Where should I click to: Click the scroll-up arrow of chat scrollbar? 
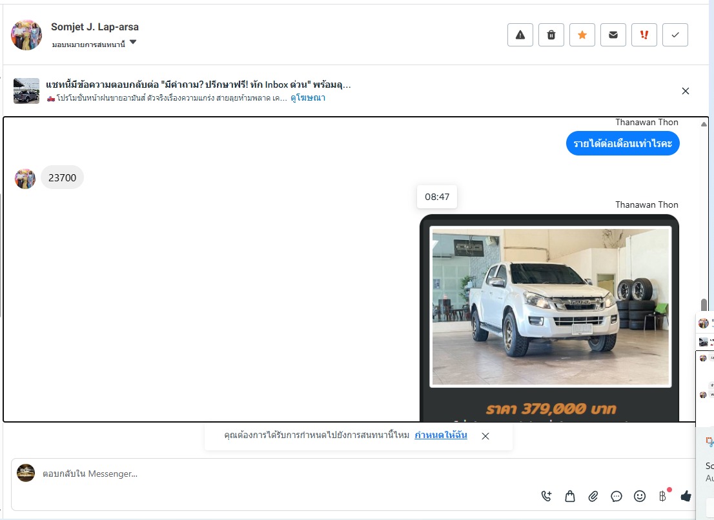coord(704,124)
